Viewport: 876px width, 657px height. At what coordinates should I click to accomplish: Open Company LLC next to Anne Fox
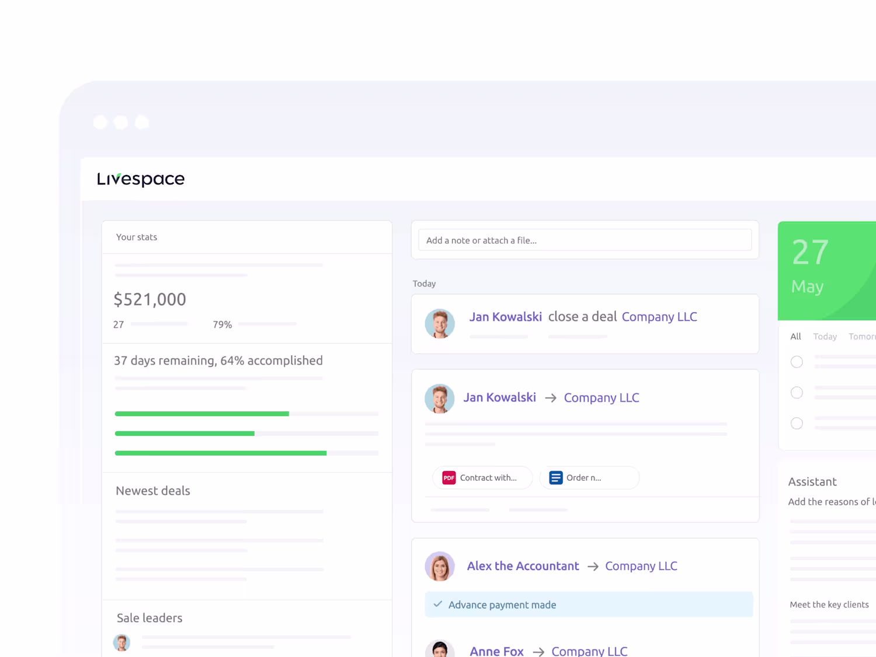589,651
